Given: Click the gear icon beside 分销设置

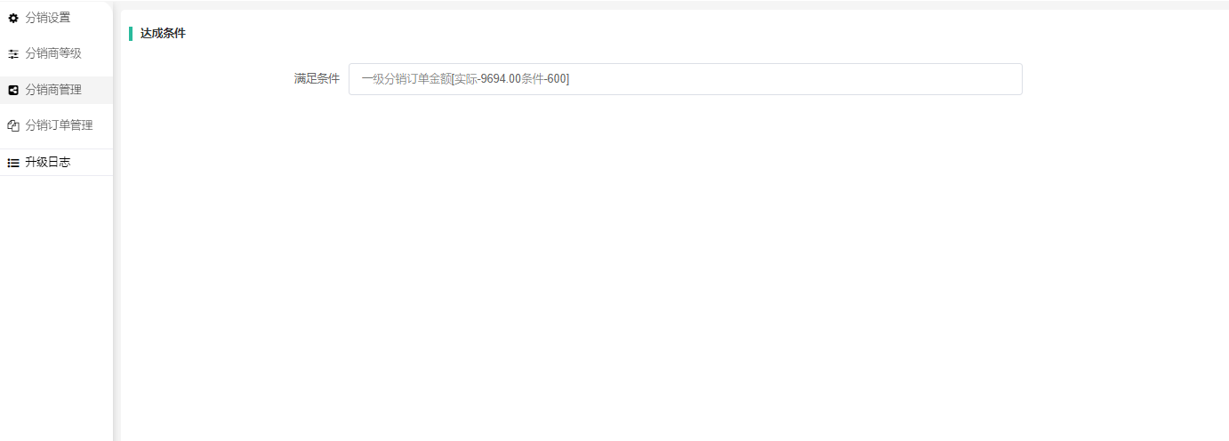Looking at the screenshot, I should pos(13,18).
